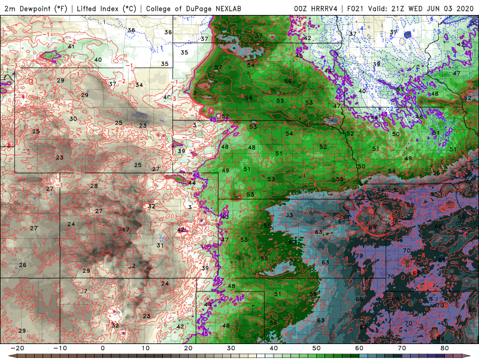This screenshot has width=479, height=359.
Task: Click the '50' colorbar tick label
Action: pyautogui.click(x=317, y=348)
